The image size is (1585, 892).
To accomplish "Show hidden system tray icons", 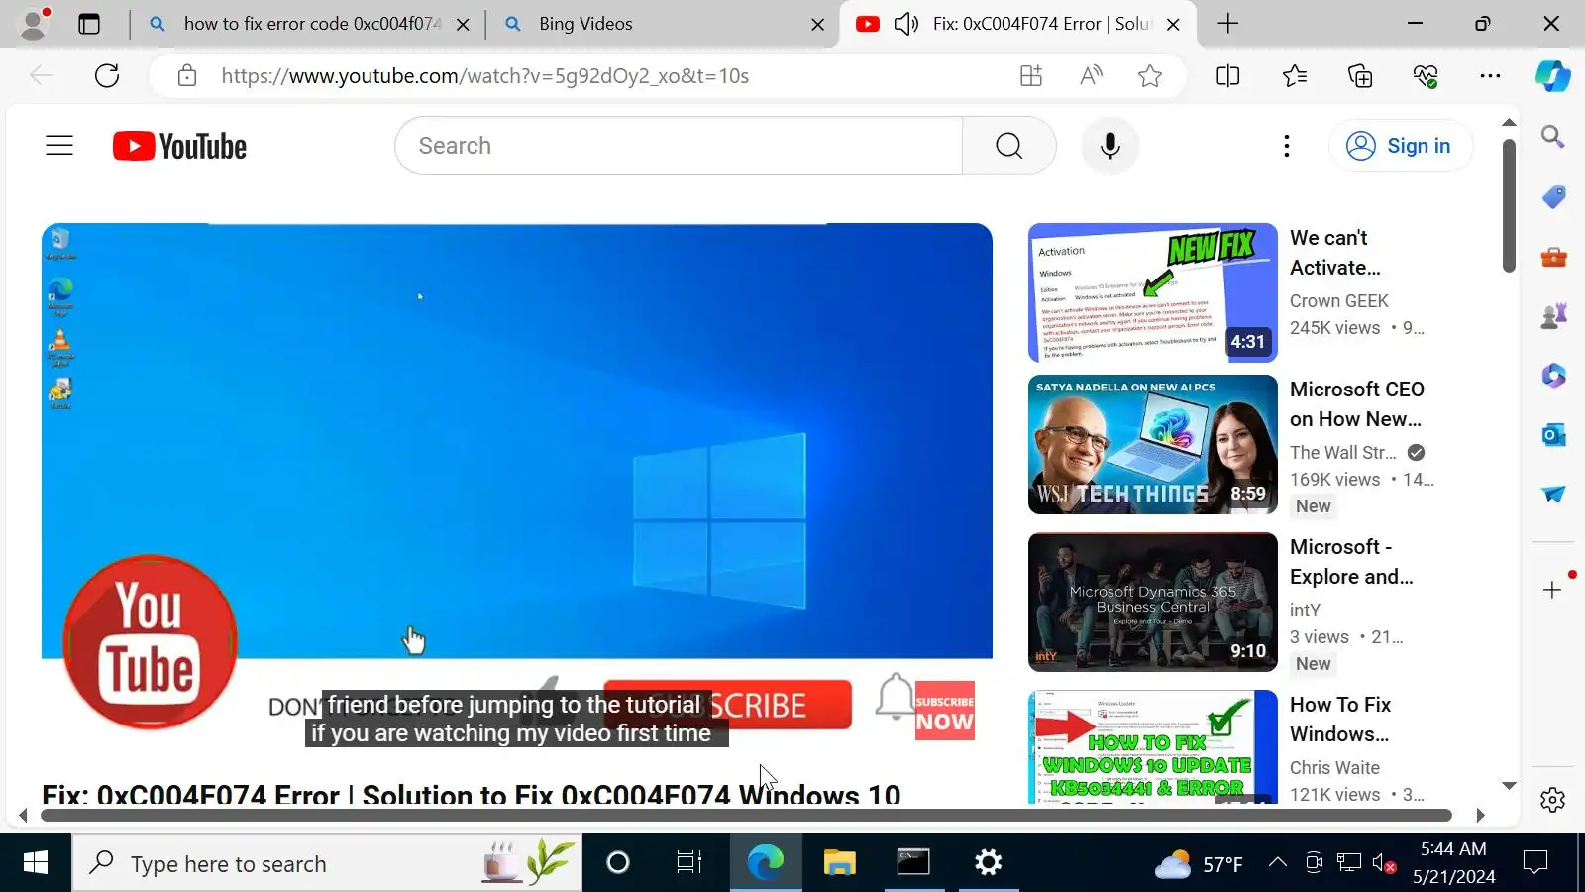I will pyautogui.click(x=1278, y=862).
